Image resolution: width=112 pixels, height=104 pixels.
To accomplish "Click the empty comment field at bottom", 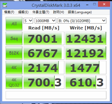I will tap(56, 95).
